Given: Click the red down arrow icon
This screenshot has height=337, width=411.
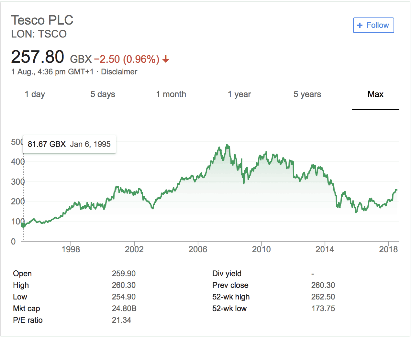Looking at the screenshot, I should click(x=166, y=59).
